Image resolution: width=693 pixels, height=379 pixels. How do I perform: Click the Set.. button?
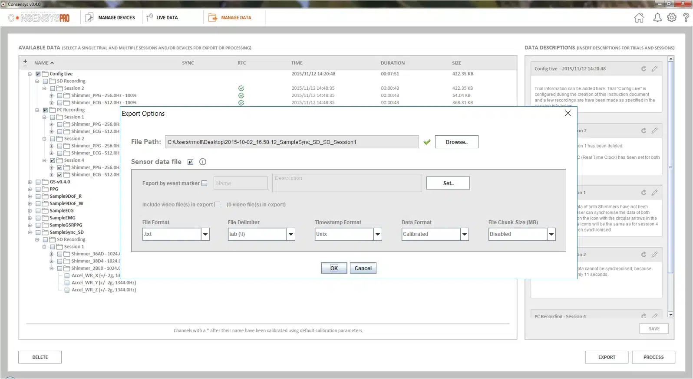coord(448,183)
